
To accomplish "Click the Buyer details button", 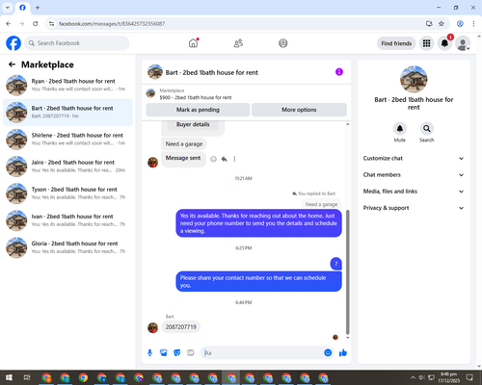I will click(193, 124).
